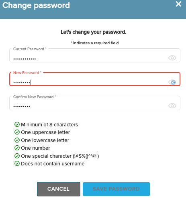Click inside the New Password input field
This screenshot has height=198, width=186.
pyautogui.click(x=95, y=79)
